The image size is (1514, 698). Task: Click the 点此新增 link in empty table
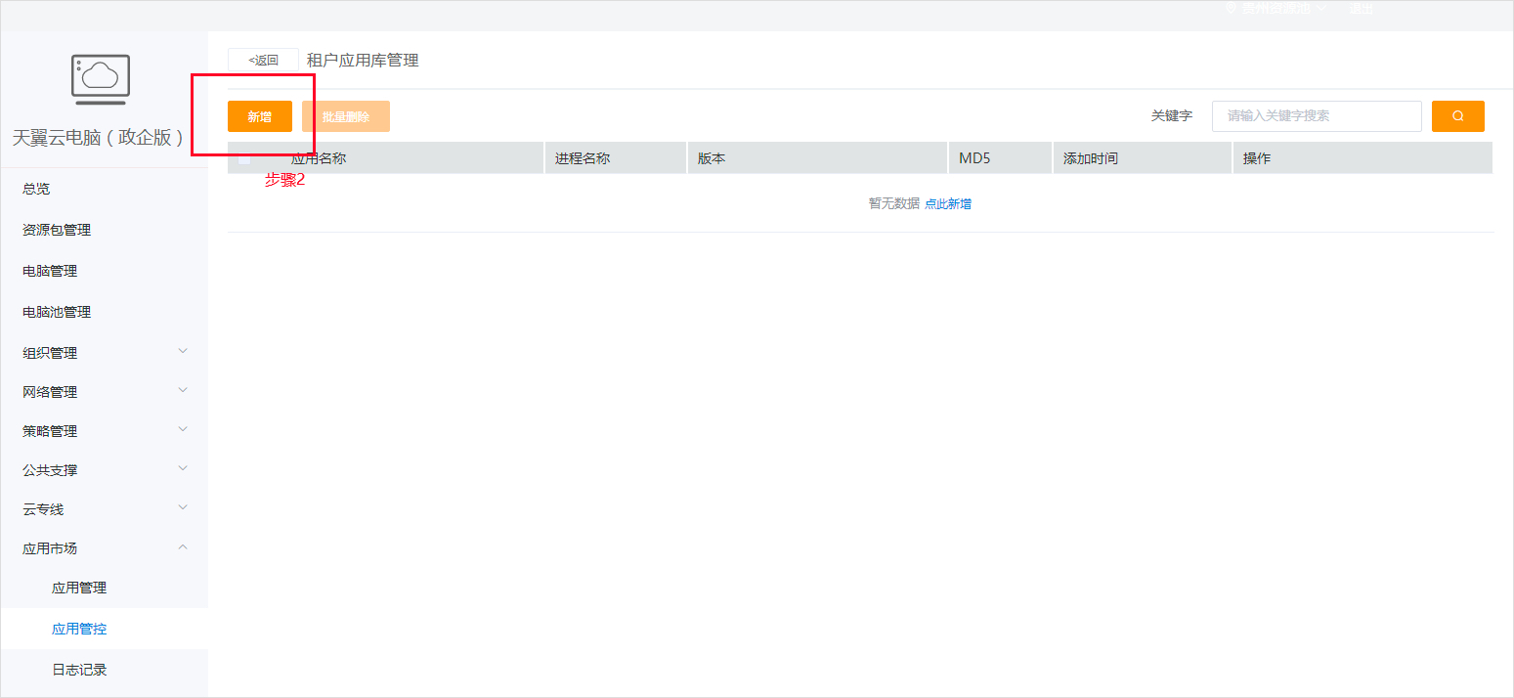[x=947, y=203]
